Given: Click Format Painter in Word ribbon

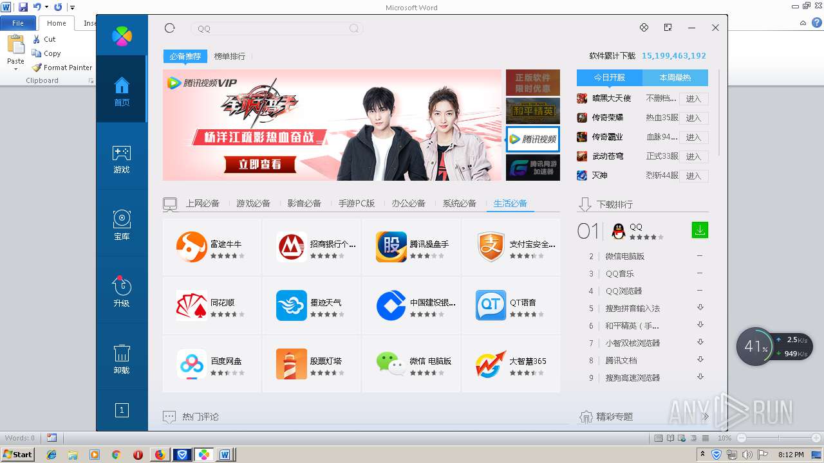Looking at the screenshot, I should point(62,68).
